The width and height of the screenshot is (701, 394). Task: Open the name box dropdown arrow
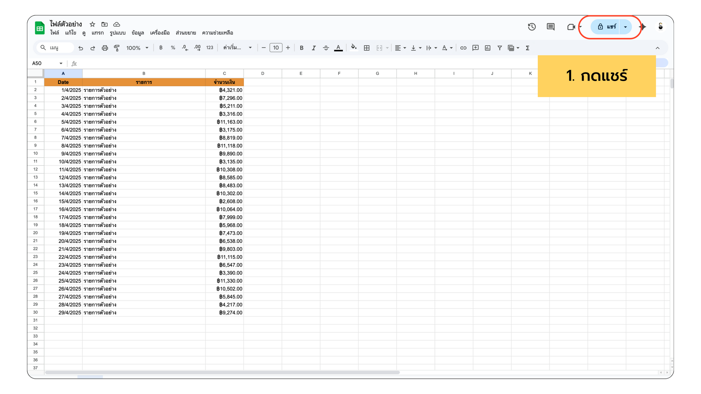(61, 63)
